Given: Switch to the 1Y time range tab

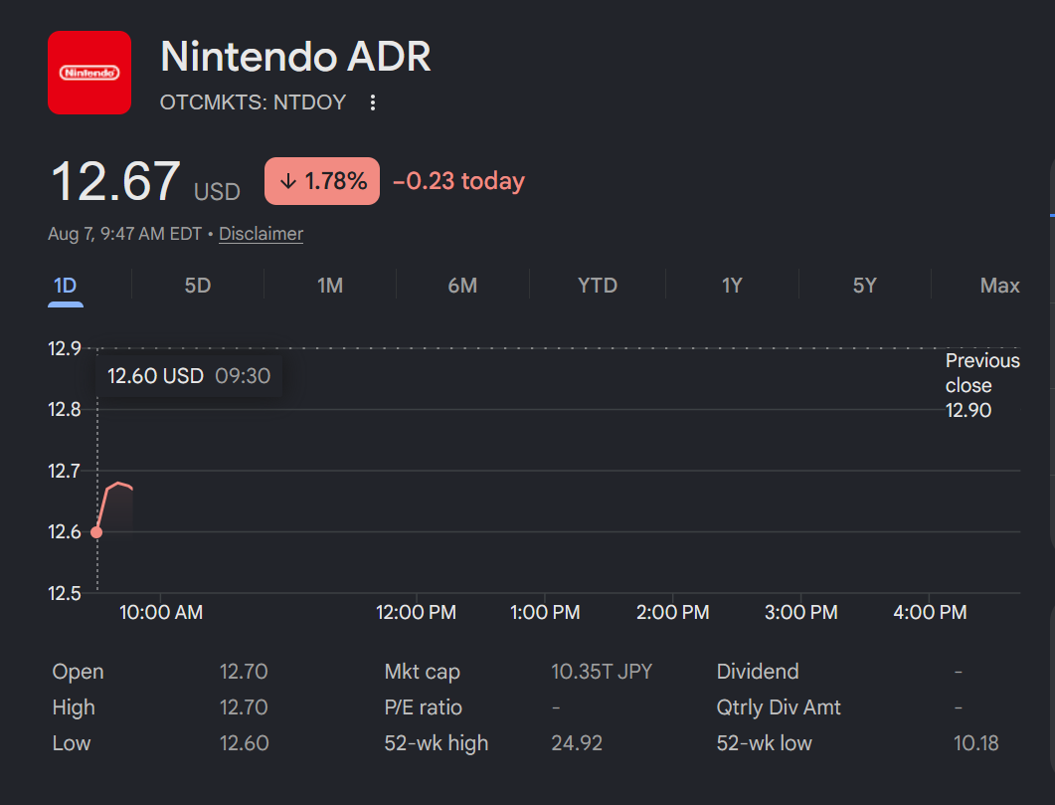Looking at the screenshot, I should [x=732, y=286].
